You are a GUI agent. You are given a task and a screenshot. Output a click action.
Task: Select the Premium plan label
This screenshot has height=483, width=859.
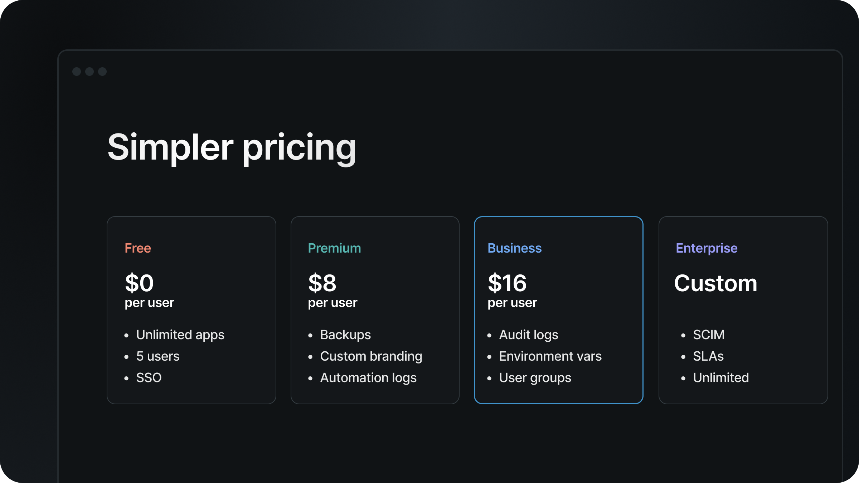click(334, 248)
